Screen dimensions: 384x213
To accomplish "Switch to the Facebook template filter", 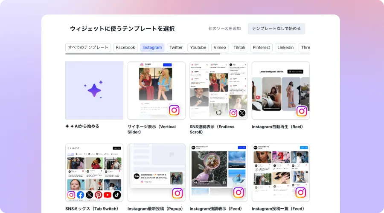I will [x=125, y=47].
